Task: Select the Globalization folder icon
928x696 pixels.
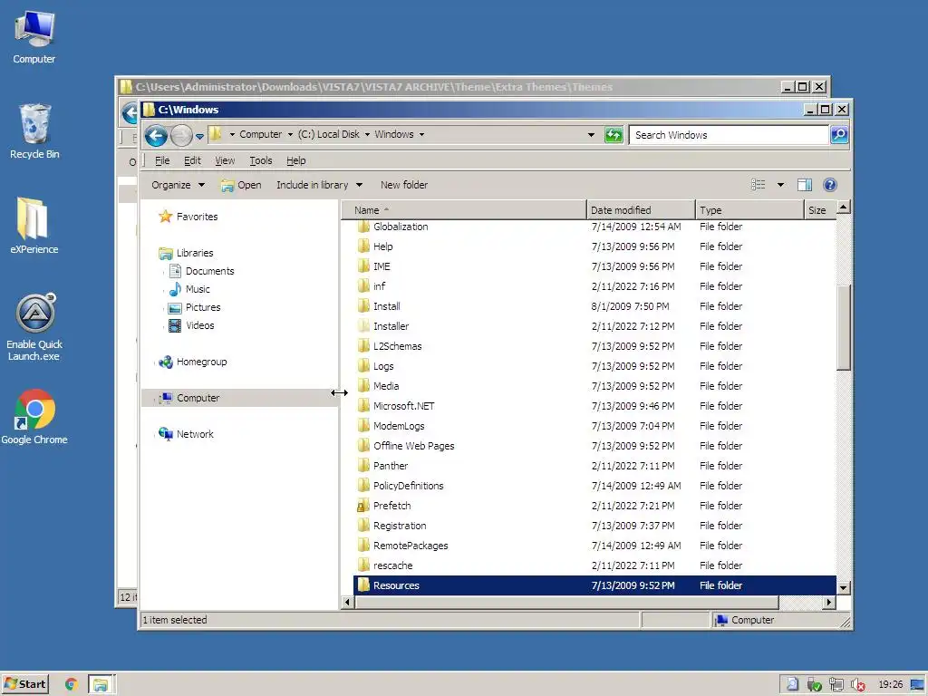Action: (x=364, y=227)
